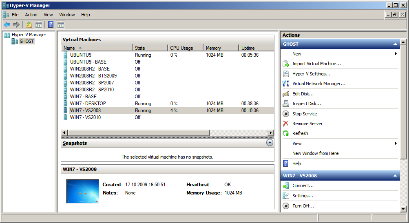
Task: Click the Virtual Network Manager icon
Action: [286, 84]
